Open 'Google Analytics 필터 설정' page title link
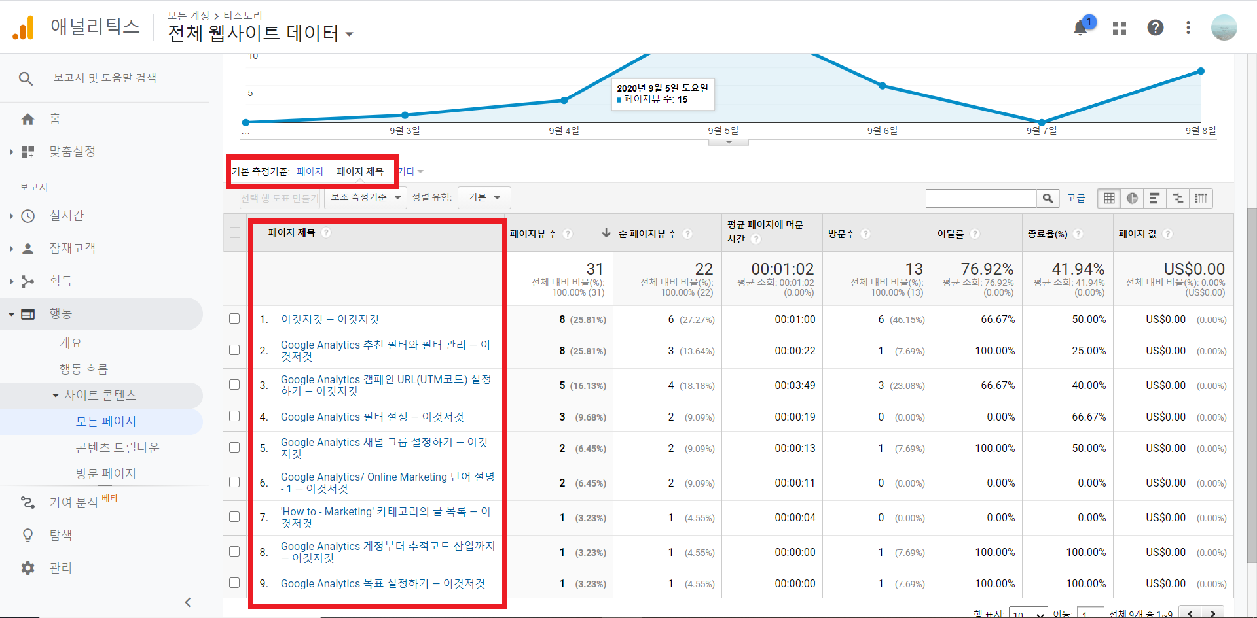Image resolution: width=1257 pixels, height=618 pixels. tap(372, 417)
